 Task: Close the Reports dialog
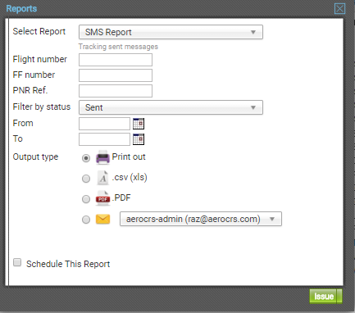pyautogui.click(x=339, y=9)
